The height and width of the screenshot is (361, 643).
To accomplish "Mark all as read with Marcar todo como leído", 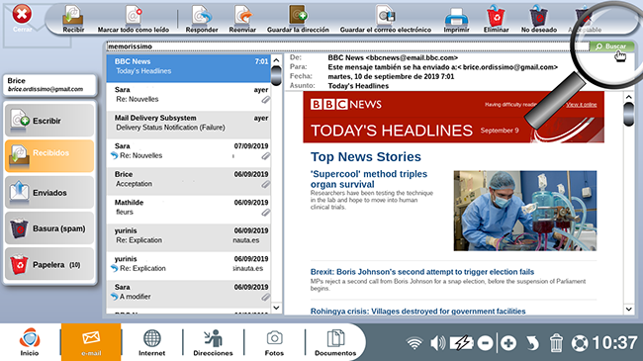I will (134, 19).
